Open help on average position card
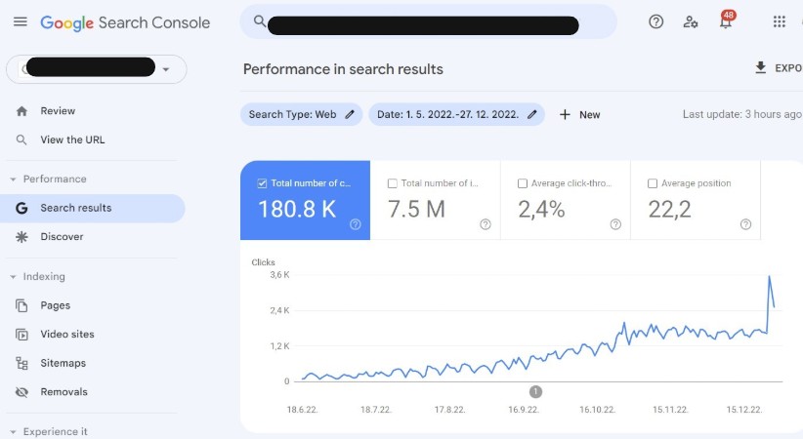The image size is (803, 439). [x=745, y=224]
